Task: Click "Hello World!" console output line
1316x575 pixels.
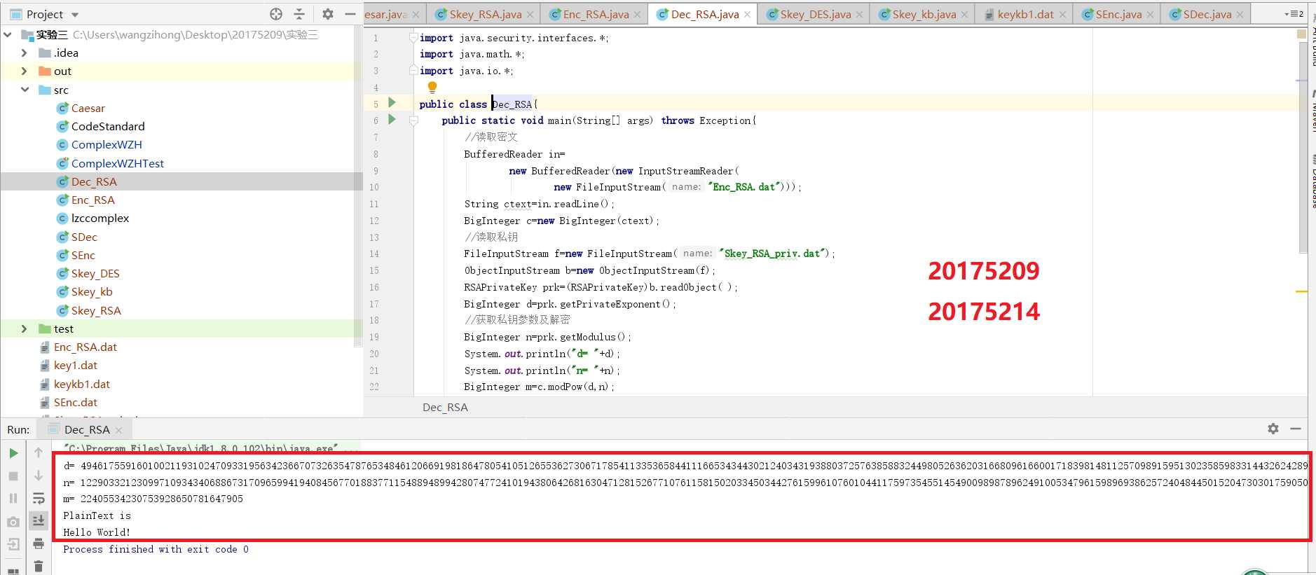Action: pos(97,532)
